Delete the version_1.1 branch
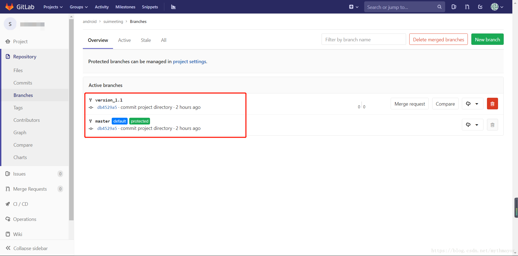 (x=492, y=104)
